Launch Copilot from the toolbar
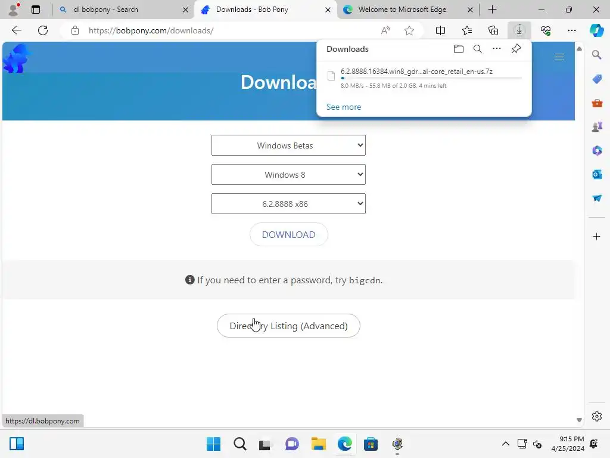The image size is (610, 458). [x=596, y=30]
